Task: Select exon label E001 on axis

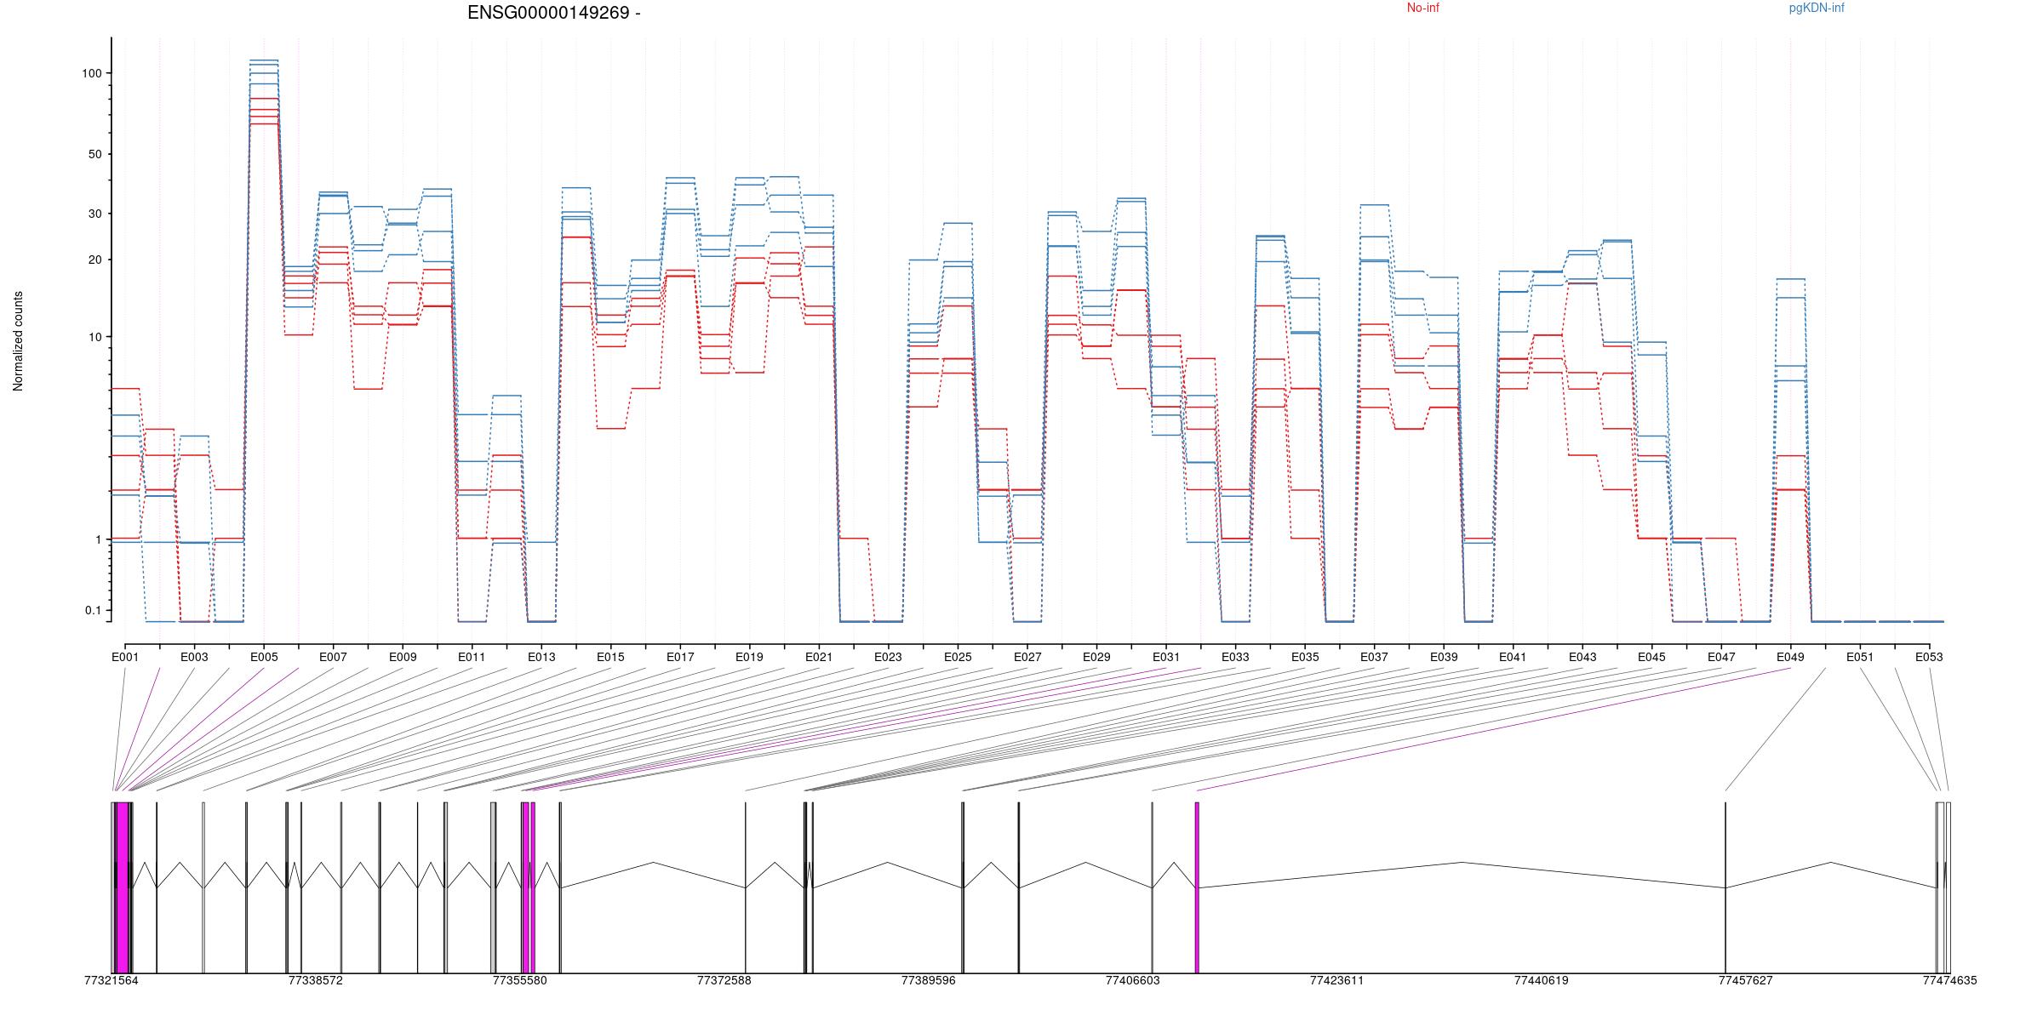Action: (125, 657)
